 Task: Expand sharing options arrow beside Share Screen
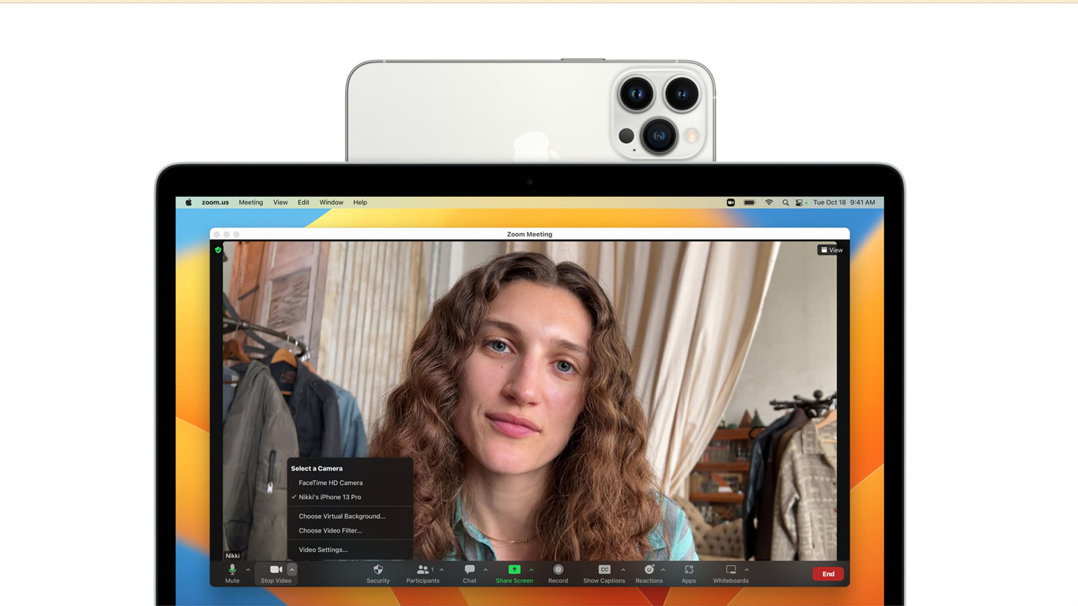(x=531, y=570)
